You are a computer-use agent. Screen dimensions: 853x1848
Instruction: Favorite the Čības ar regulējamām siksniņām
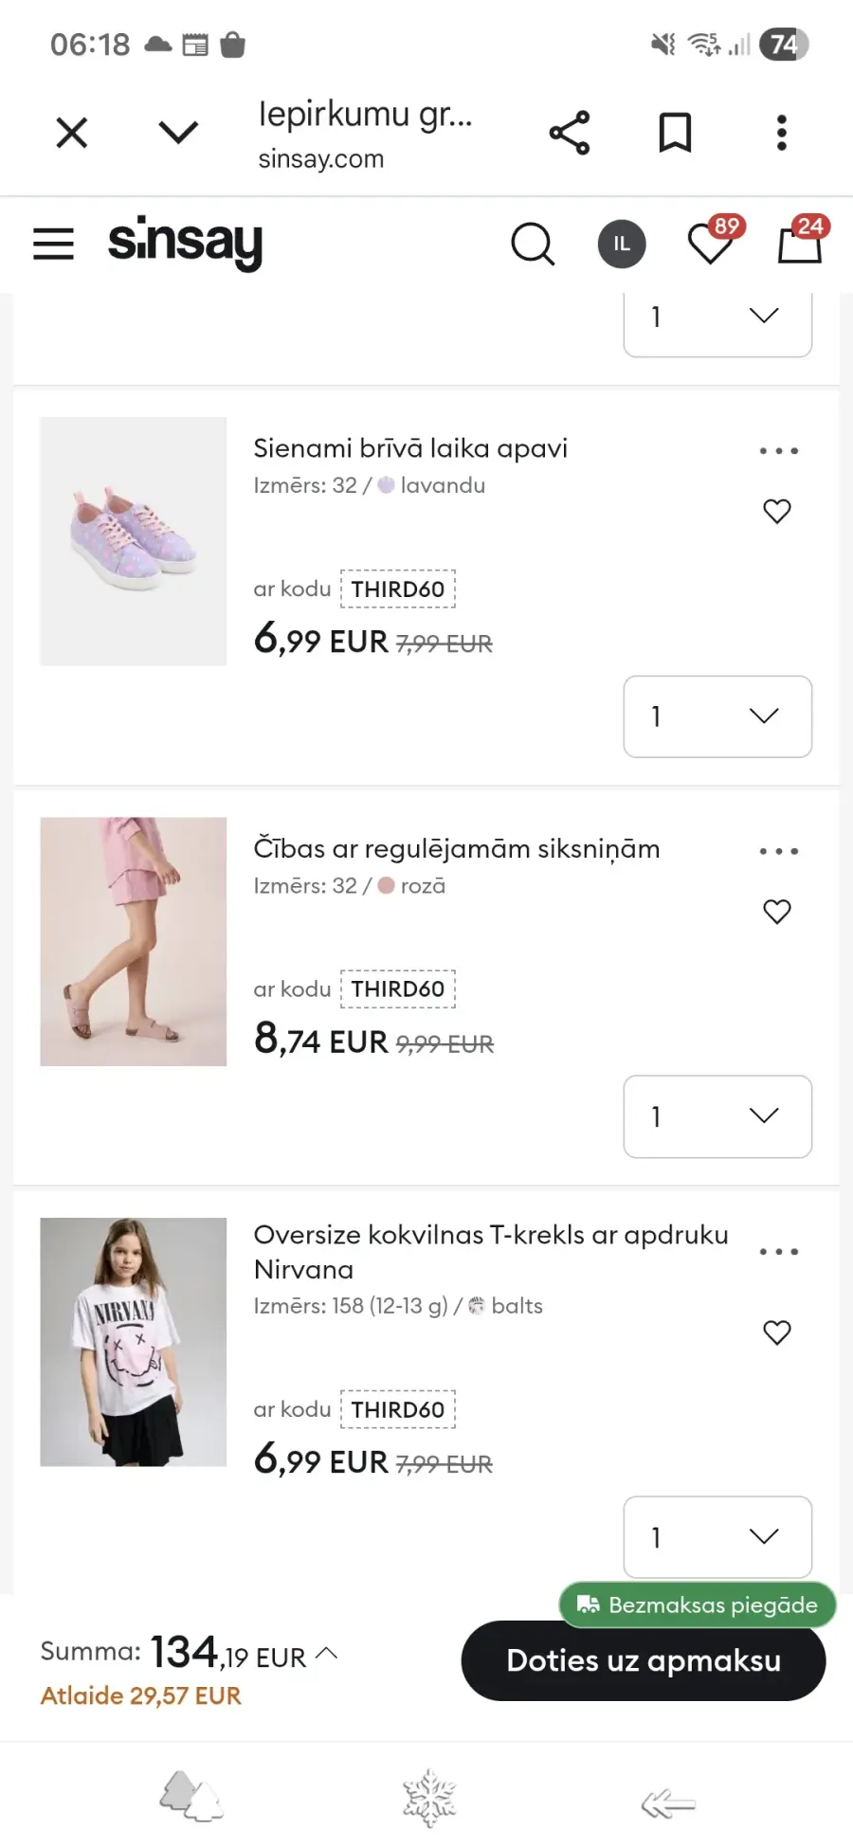(x=777, y=912)
